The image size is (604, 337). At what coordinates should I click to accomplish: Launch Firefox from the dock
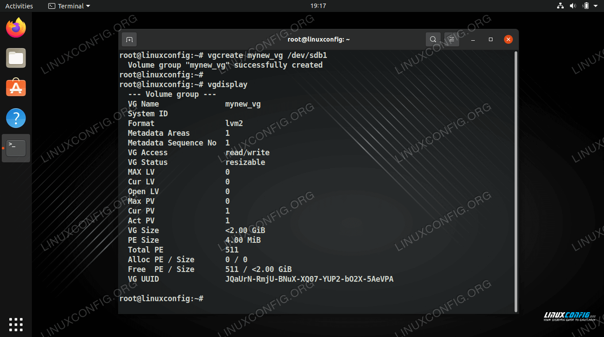(16, 28)
